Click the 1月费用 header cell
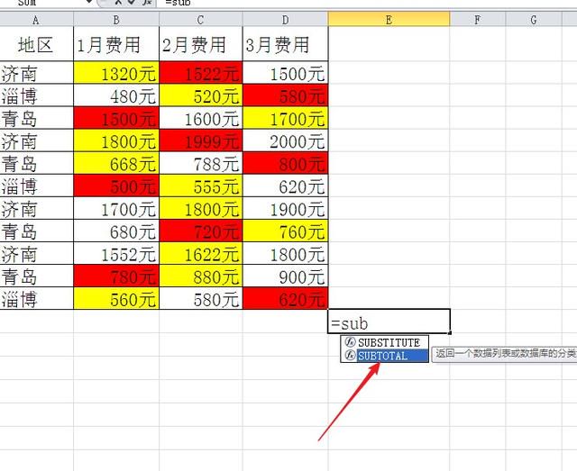577x471 pixels. [x=116, y=44]
